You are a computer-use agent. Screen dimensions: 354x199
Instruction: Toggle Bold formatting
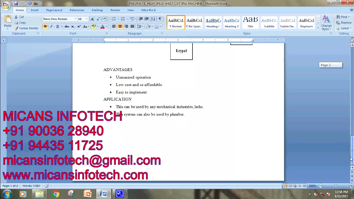coord(45,27)
